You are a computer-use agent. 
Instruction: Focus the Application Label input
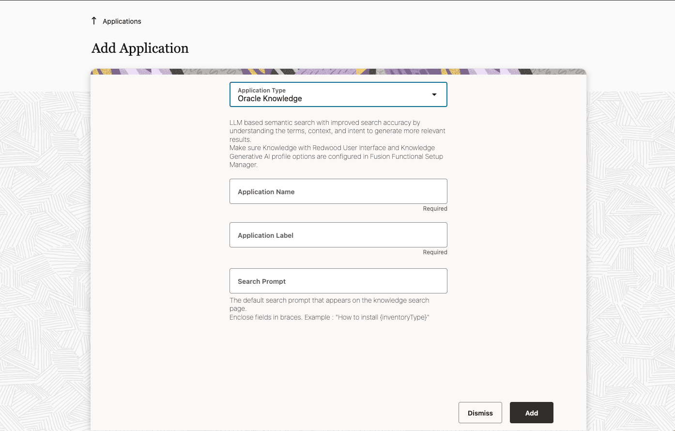click(x=337, y=235)
